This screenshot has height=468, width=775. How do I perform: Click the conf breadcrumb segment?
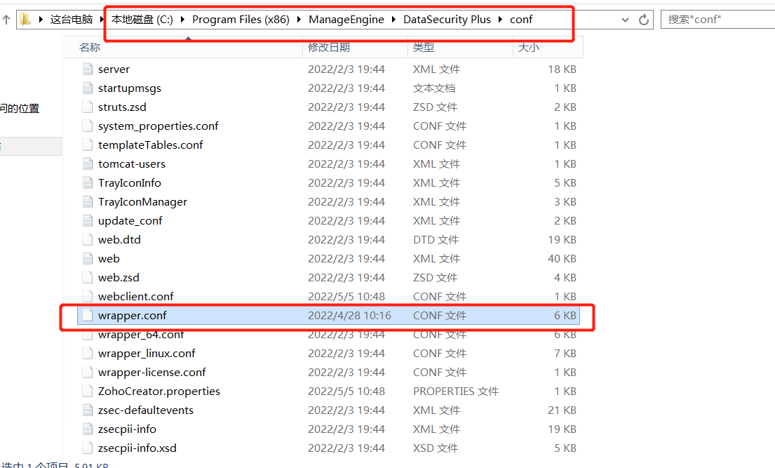click(521, 19)
